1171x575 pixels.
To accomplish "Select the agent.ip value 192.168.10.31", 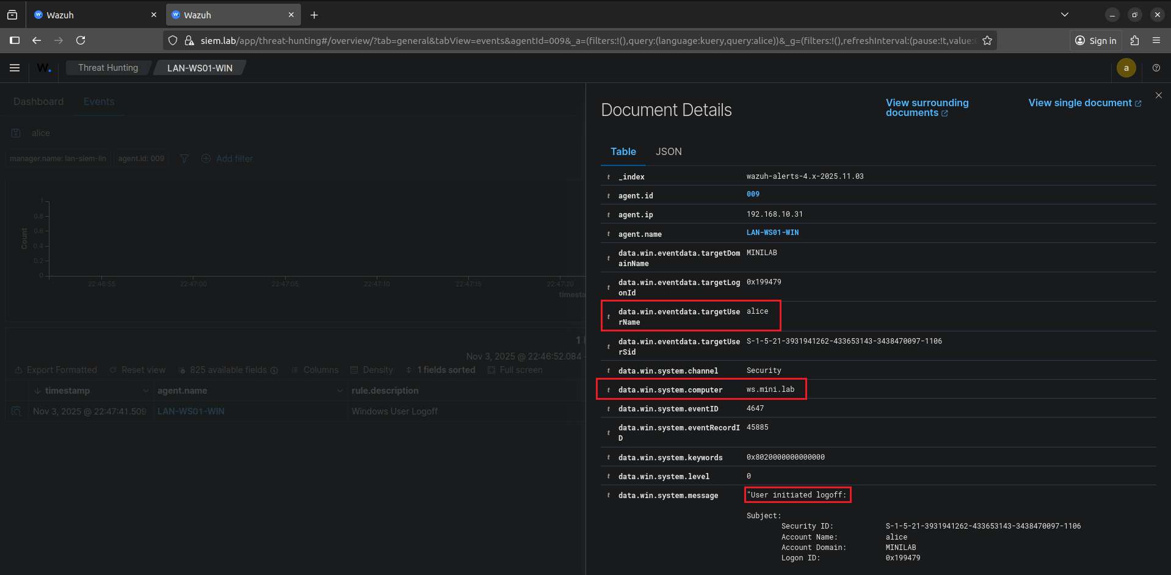I will pos(774,214).
